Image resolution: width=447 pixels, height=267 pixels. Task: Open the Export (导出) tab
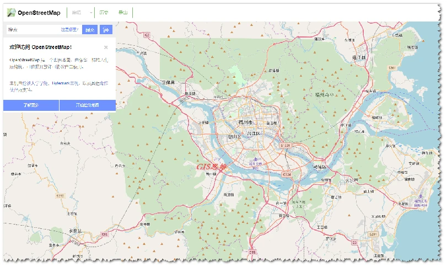pyautogui.click(x=123, y=13)
